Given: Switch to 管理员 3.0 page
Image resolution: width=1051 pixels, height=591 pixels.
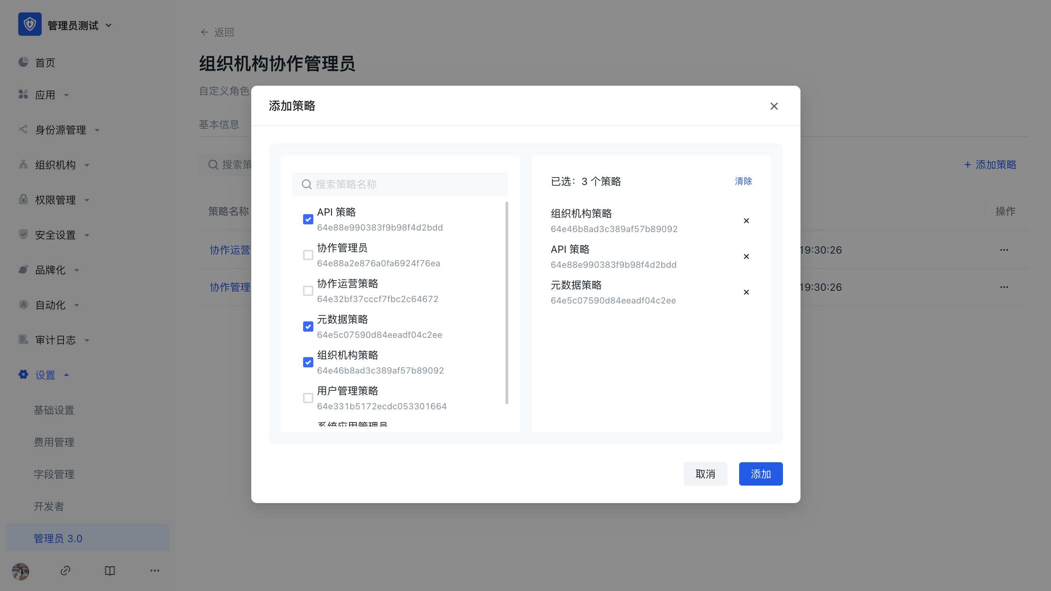Looking at the screenshot, I should tap(58, 538).
